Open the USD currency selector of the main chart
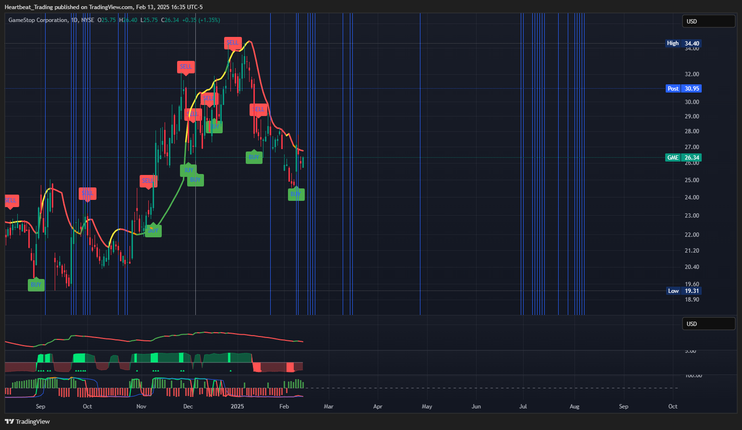This screenshot has height=430, width=742. tap(708, 21)
